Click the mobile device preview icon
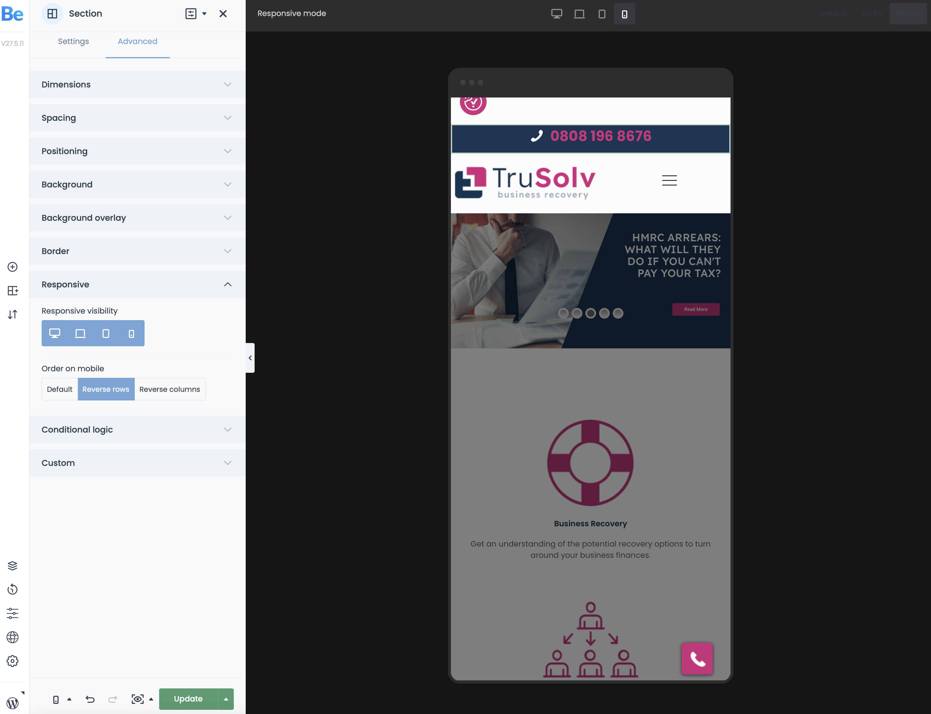This screenshot has height=714, width=931. pos(624,13)
